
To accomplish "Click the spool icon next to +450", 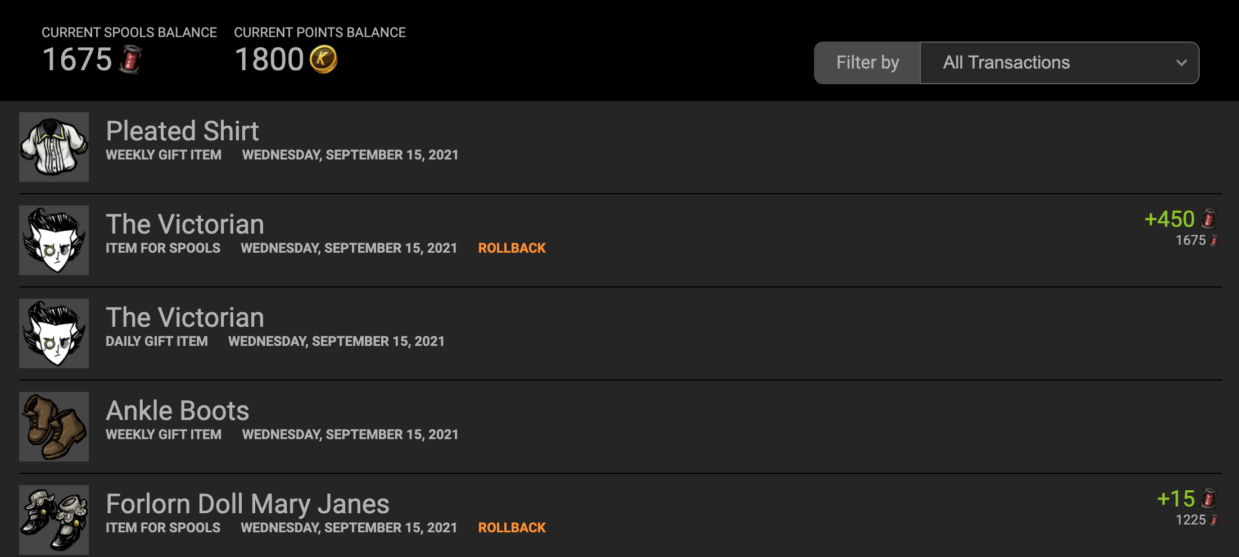I will pyautogui.click(x=1209, y=219).
